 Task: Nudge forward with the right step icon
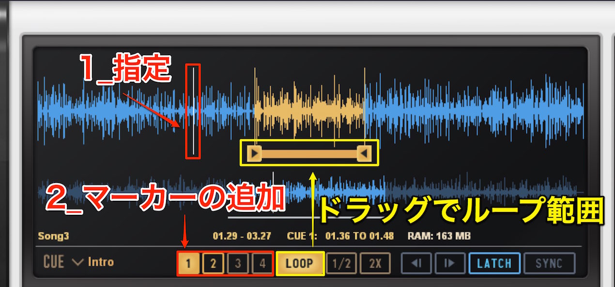(x=450, y=264)
